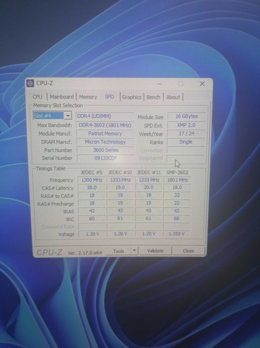Image resolution: width=260 pixels, height=348 pixels.
Task: Switch to the Memory tab
Action: [88, 97]
